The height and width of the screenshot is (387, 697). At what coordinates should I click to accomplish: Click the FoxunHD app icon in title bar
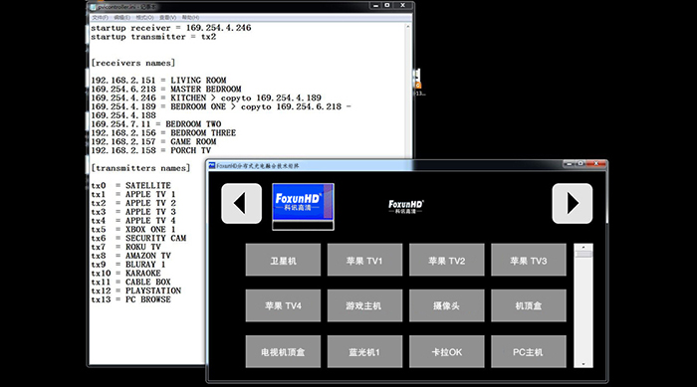coord(212,166)
